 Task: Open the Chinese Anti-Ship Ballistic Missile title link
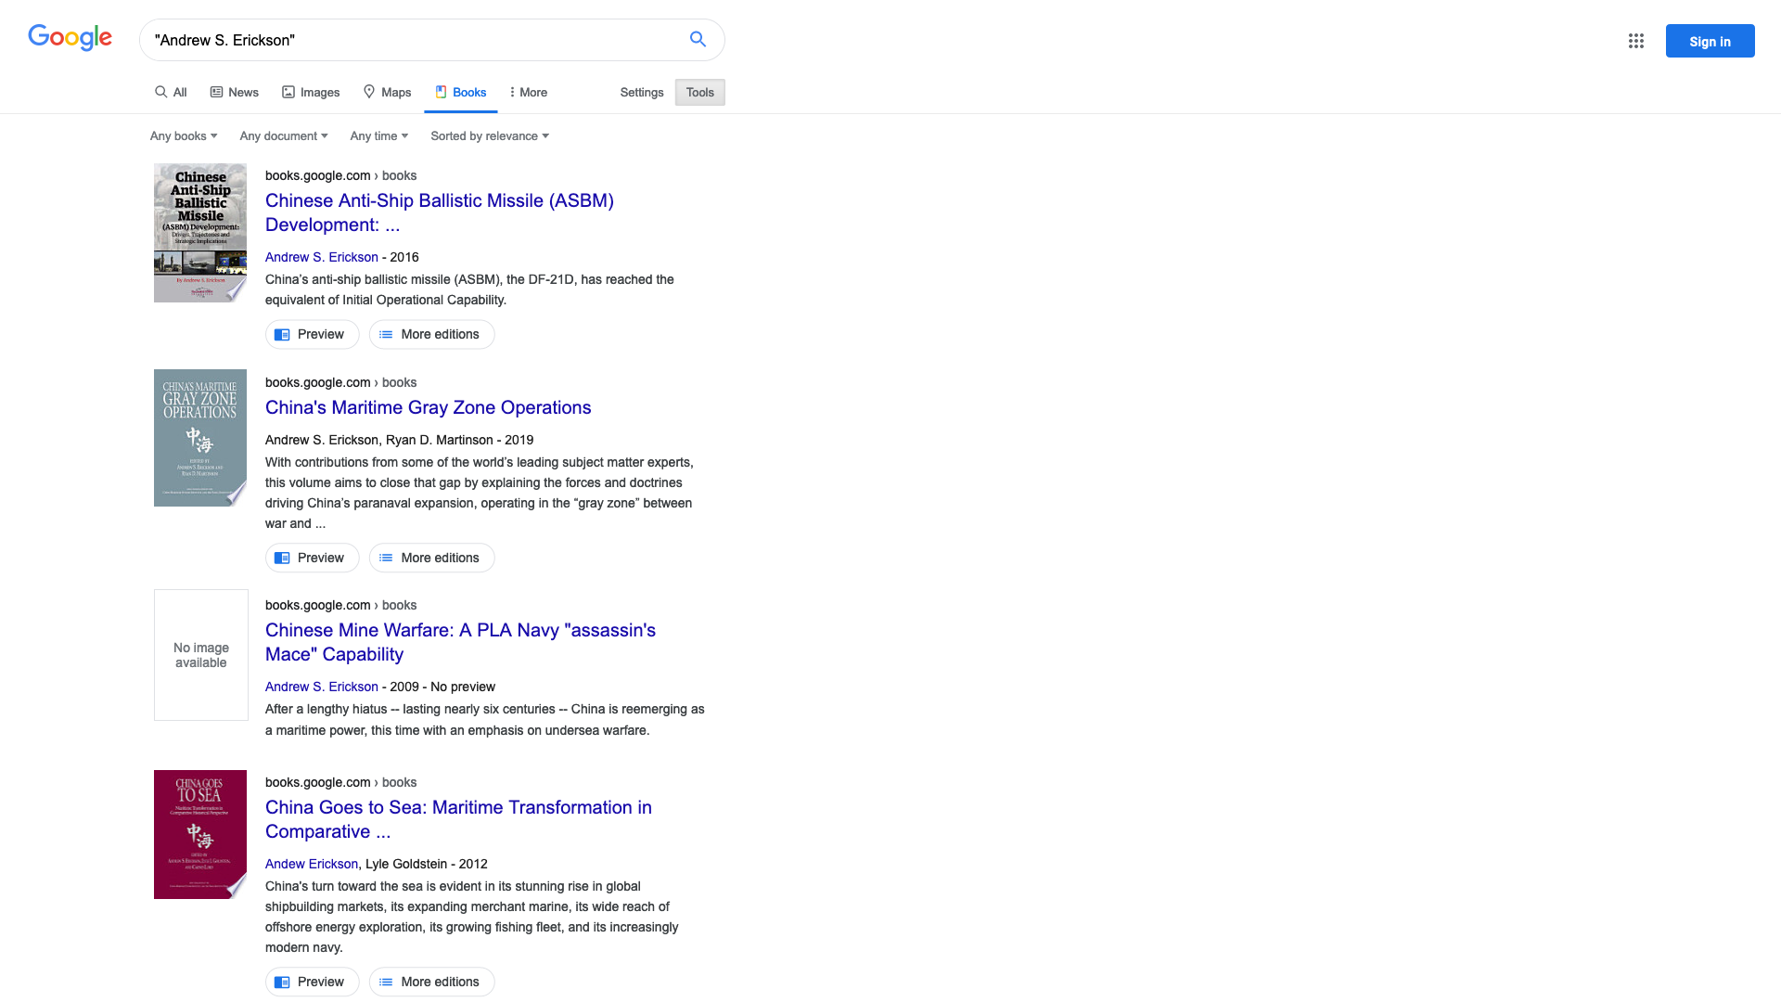pyautogui.click(x=440, y=212)
